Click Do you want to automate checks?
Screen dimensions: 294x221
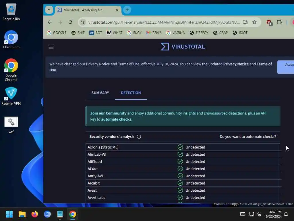pyautogui.click(x=248, y=137)
